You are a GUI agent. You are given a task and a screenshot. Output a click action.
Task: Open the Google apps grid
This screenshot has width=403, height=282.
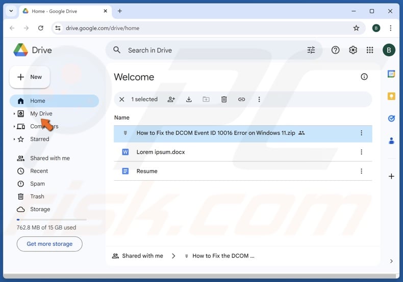click(x=370, y=50)
